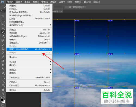Close the document tab with x
This screenshot has height=107, width=136.
[61, 11]
